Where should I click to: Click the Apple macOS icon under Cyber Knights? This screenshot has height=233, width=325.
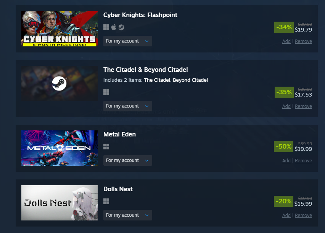pyautogui.click(x=114, y=27)
